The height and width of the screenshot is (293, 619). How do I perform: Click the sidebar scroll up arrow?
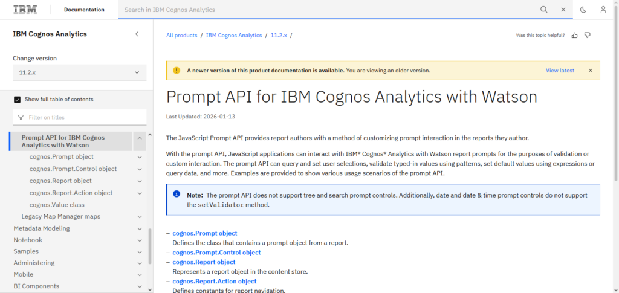tap(150, 135)
